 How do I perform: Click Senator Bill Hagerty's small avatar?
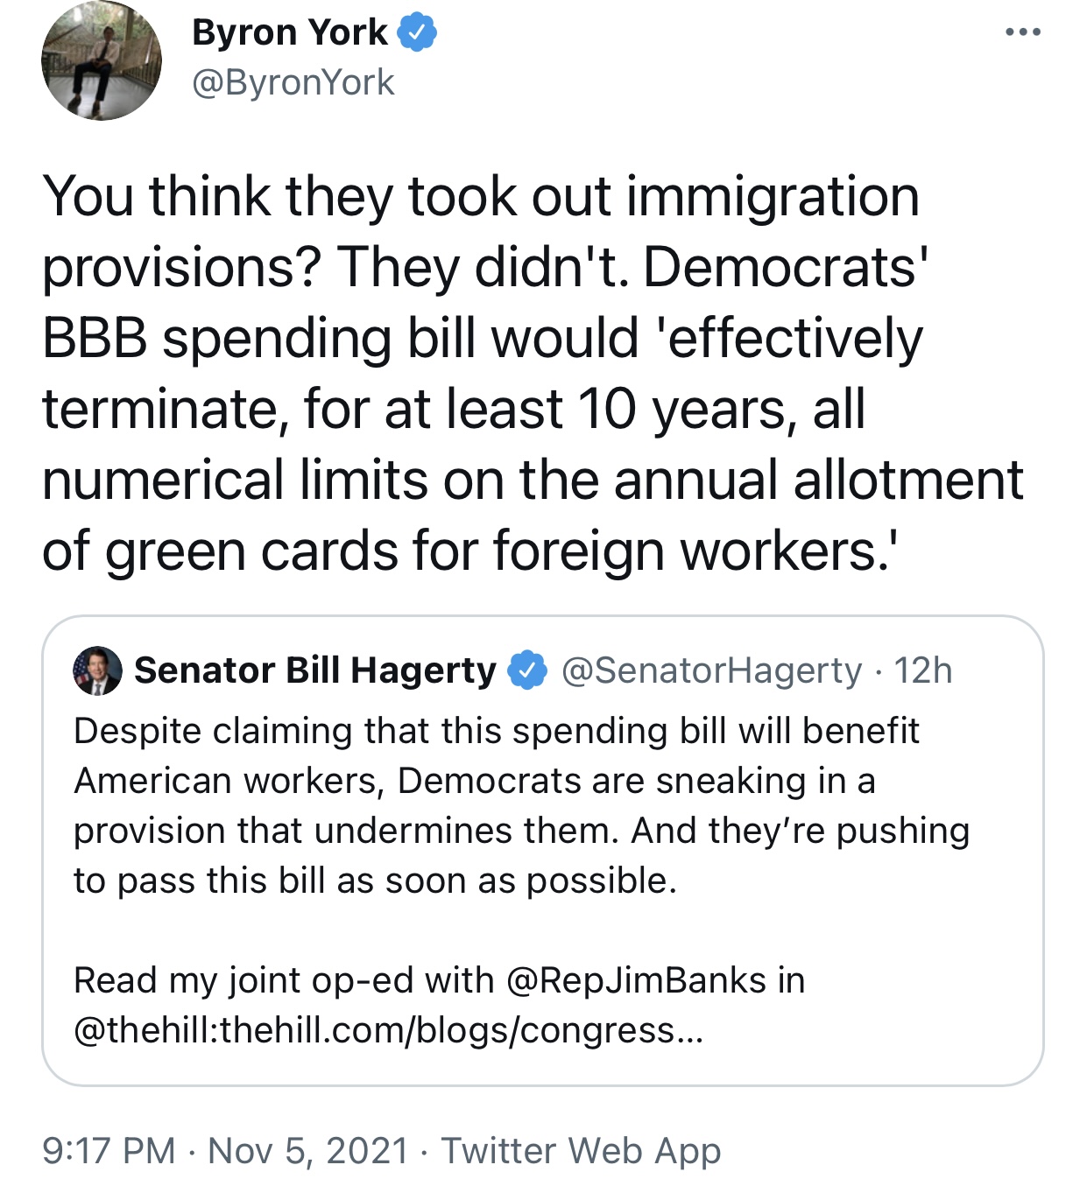click(x=97, y=671)
